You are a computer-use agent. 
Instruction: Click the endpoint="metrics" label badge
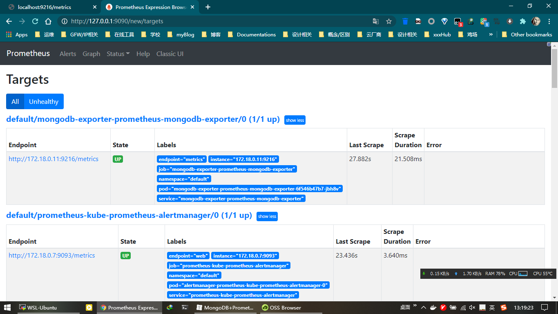[x=182, y=159]
